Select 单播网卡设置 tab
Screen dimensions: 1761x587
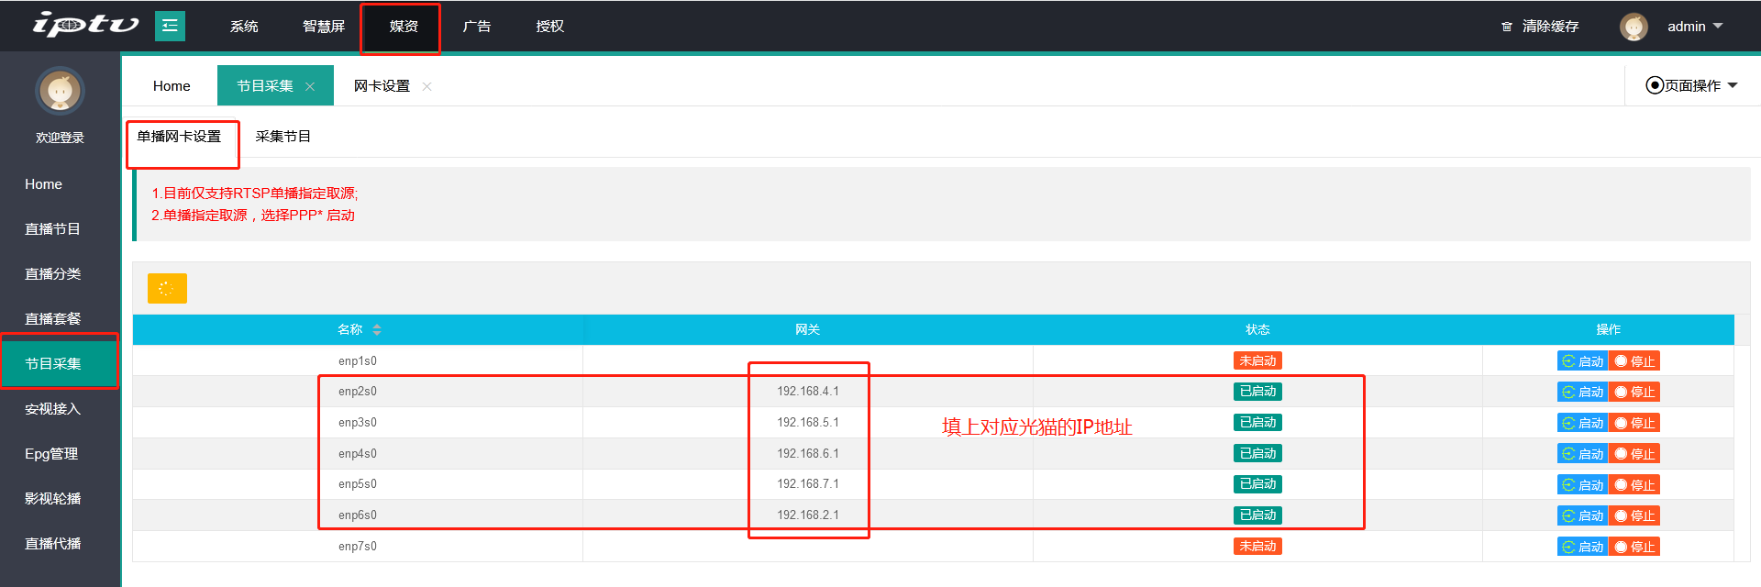[x=180, y=137]
